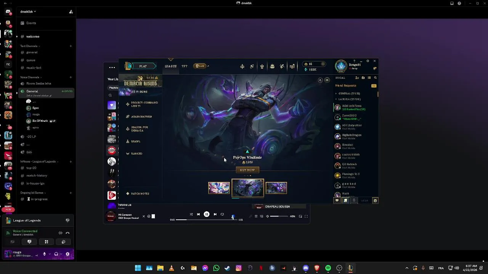Share your screen in Discord
This screenshot has height=274, width=488.
coord(29,242)
